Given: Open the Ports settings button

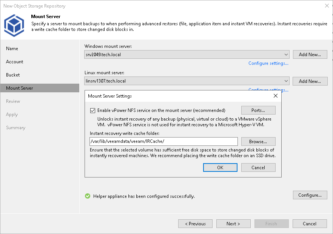Looking at the screenshot, I should [258, 110].
